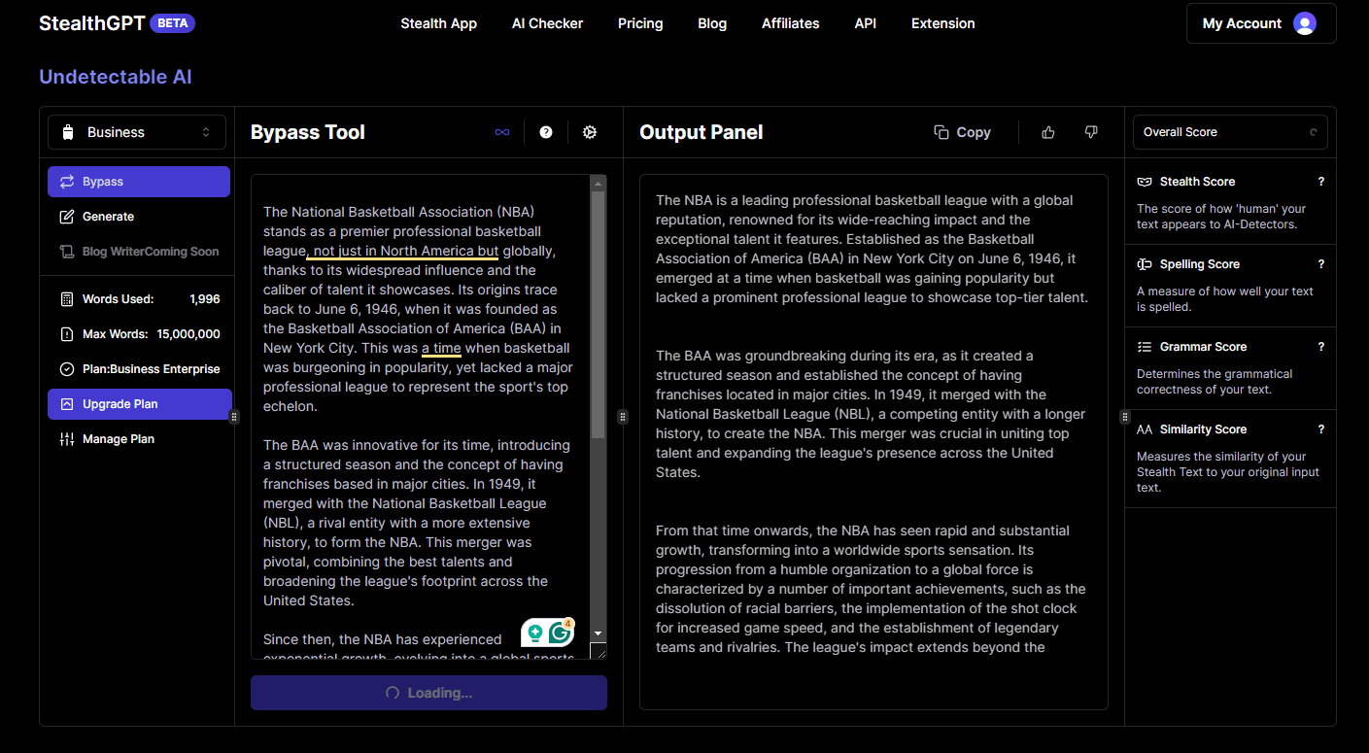Image resolution: width=1369 pixels, height=753 pixels.
Task: Click the infinity mode icon in Bypass Tool
Action: tap(502, 132)
